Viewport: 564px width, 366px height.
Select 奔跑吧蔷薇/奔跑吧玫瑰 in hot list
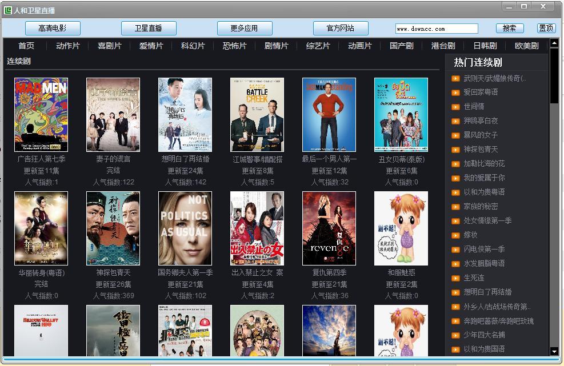498,321
